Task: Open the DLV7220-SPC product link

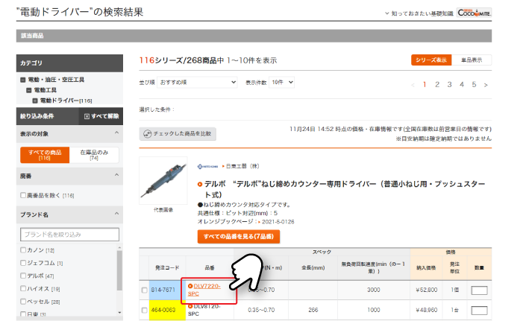Action: pyautogui.click(x=204, y=290)
